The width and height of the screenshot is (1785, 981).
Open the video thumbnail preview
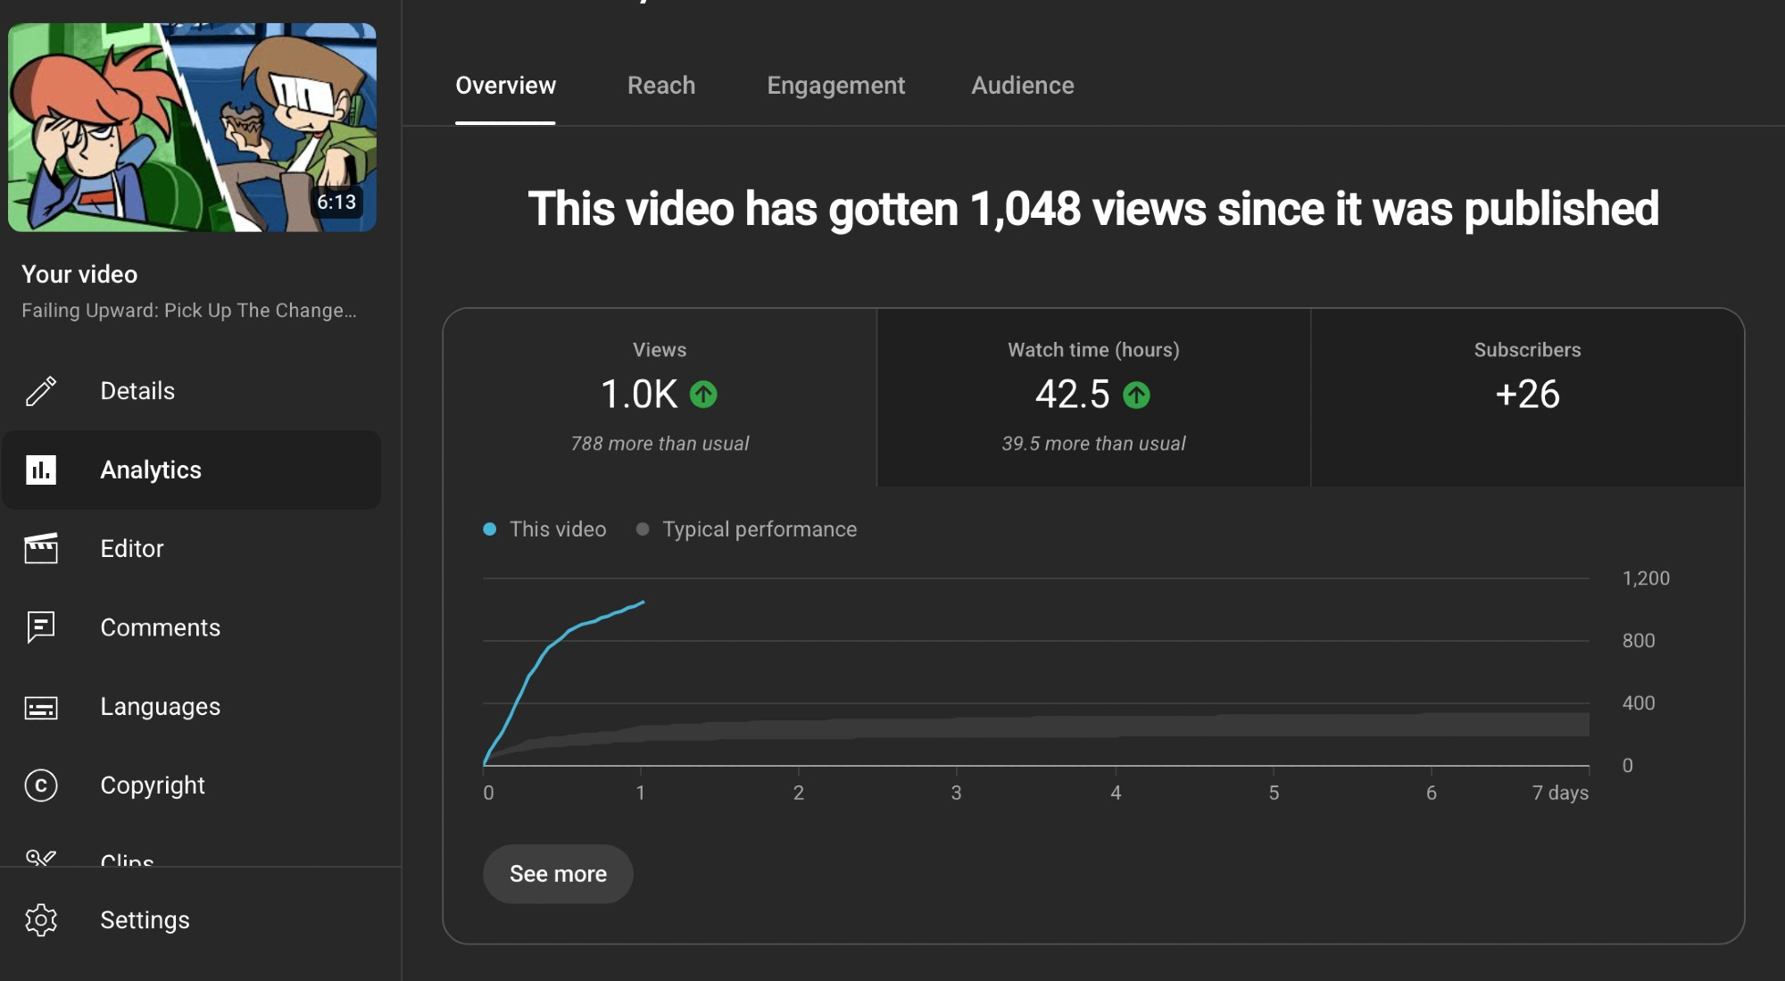[x=192, y=128]
